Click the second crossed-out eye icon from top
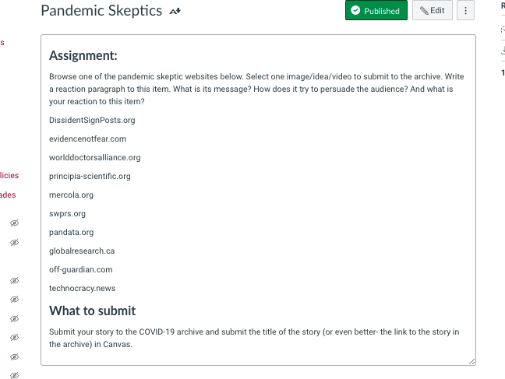 [x=14, y=243]
